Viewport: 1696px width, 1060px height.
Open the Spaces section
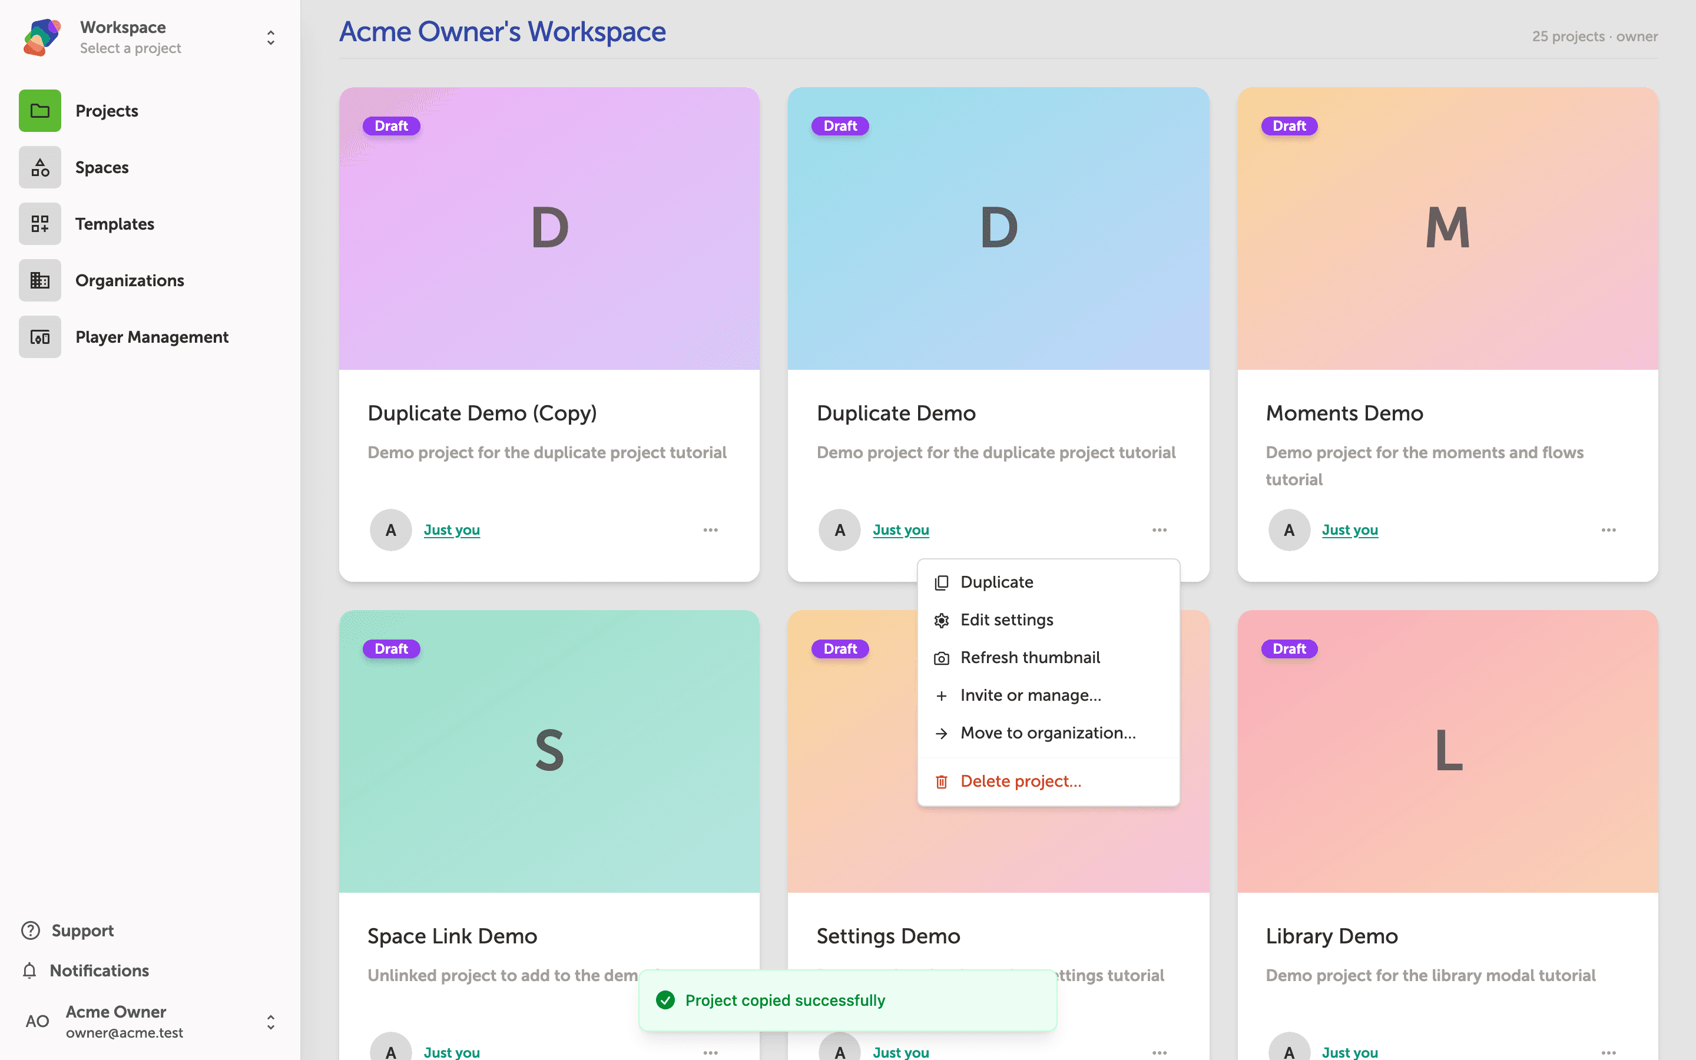click(x=102, y=168)
